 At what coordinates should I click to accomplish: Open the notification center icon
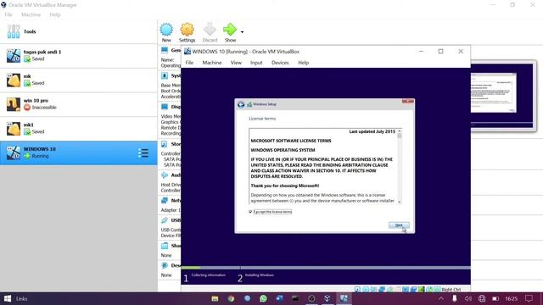pos(529,298)
